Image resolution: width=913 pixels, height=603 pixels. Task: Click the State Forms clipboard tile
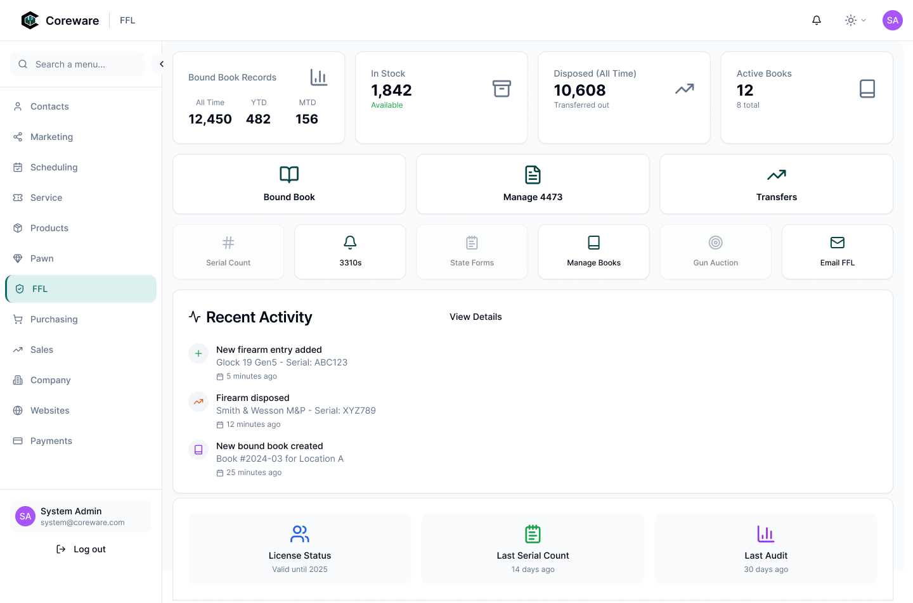(x=472, y=251)
